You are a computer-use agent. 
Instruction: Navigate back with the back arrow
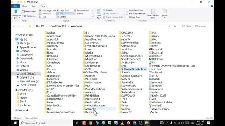tap(14, 26)
